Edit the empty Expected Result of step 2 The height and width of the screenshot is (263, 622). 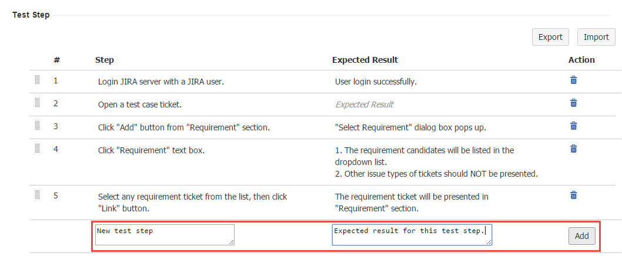tap(364, 104)
